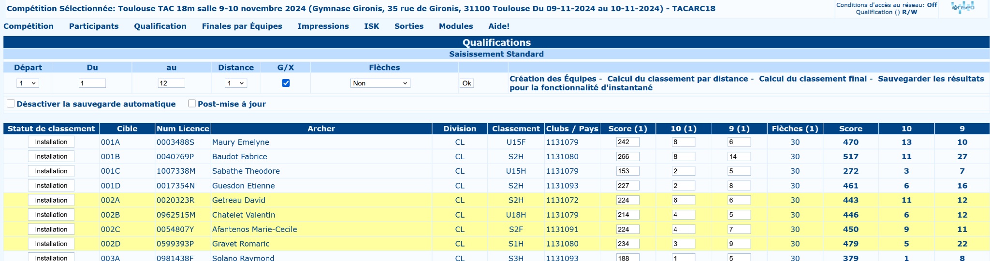The height and width of the screenshot is (261, 990).
Task: Click Calcul du classement final link
Action: [813, 79]
